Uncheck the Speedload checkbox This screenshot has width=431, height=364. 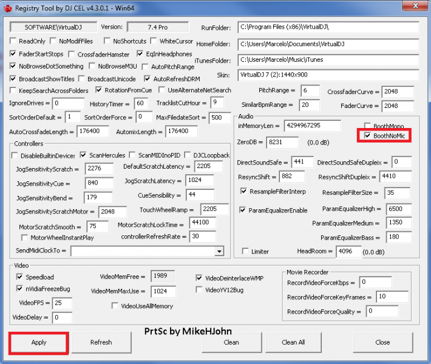click(19, 277)
